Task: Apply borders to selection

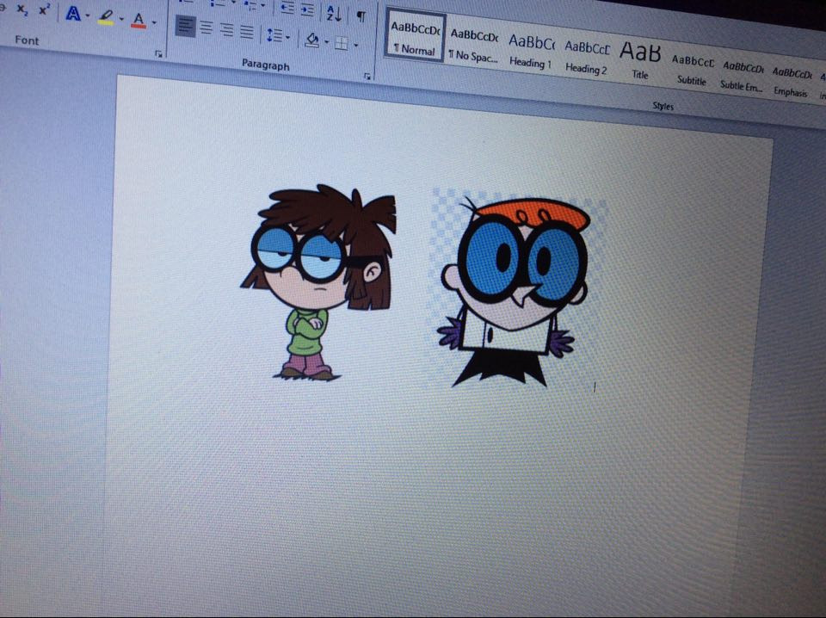Action: coord(342,43)
